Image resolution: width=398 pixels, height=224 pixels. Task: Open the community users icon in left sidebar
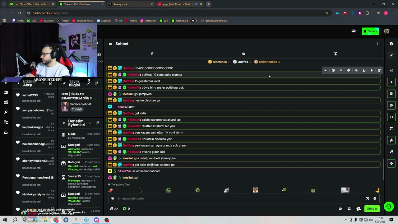6,122
